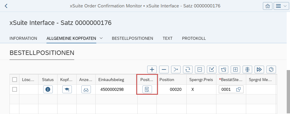Viewport: 290px width, 114px height.
Task: Click the balance scales toolbar icon
Action: click(247, 69)
